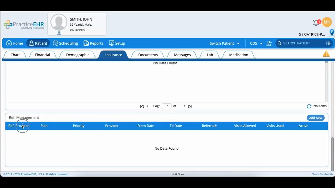Click John Smith's avatar placeholder
This screenshot has width=335, height=188.
click(59, 22)
